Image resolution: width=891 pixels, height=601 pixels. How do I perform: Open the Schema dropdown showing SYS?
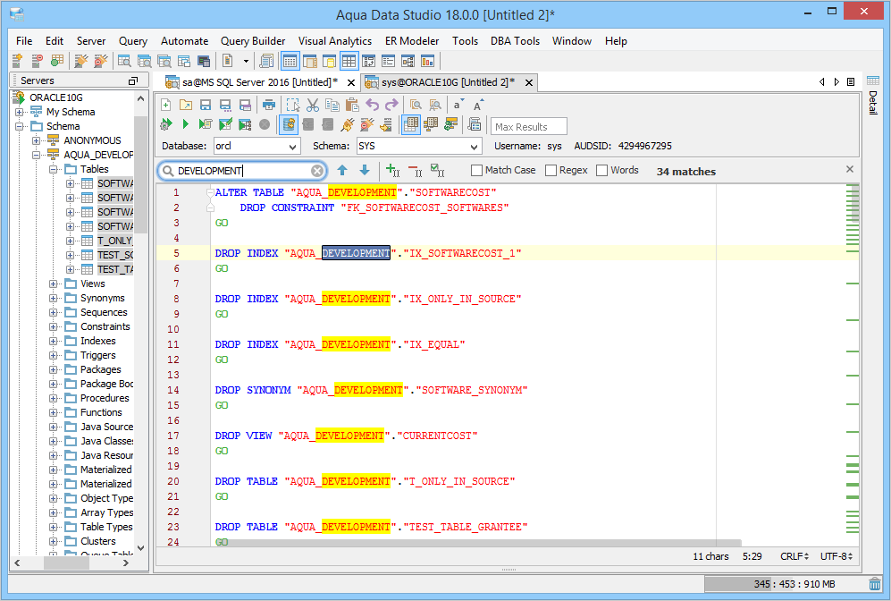click(419, 146)
